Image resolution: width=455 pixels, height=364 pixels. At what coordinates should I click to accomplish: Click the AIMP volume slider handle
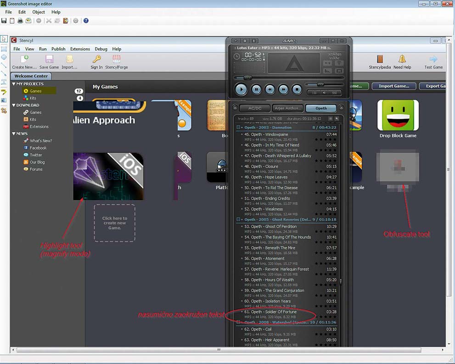(x=320, y=84)
